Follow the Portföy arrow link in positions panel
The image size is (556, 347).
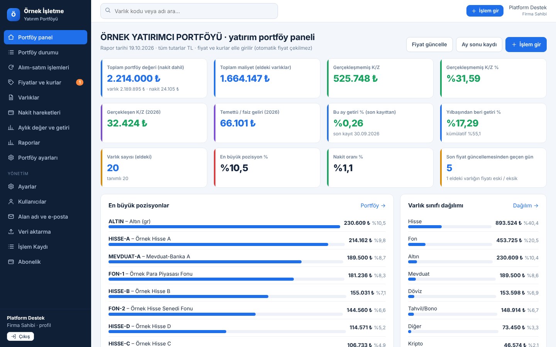[x=373, y=206]
